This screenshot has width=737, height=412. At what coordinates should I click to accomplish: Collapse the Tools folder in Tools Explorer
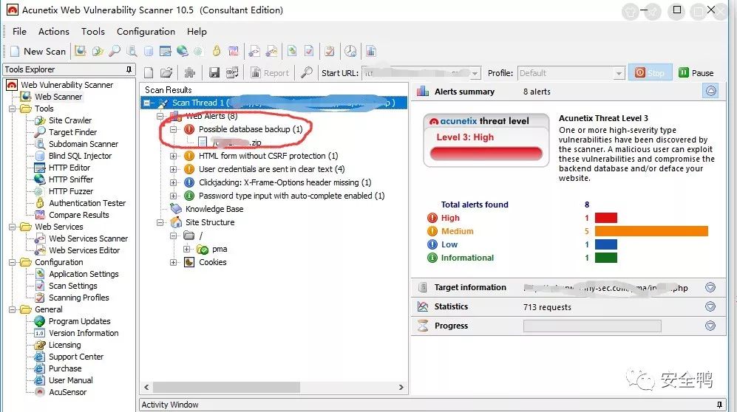pos(13,109)
